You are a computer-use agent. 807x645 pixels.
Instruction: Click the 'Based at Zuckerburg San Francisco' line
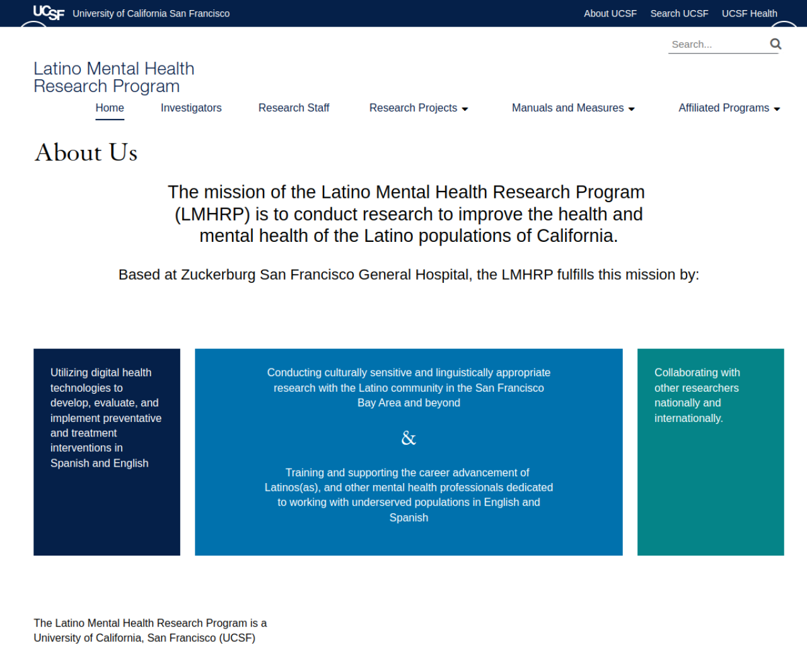(409, 275)
